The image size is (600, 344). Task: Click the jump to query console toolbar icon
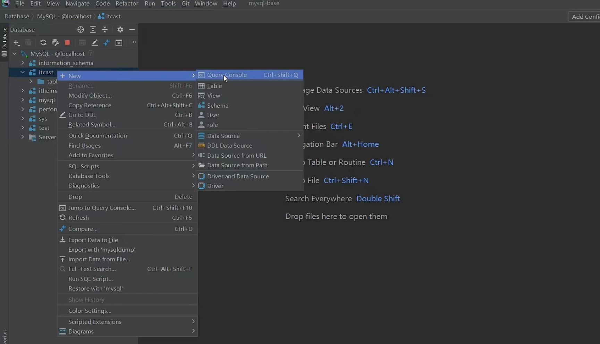(x=119, y=43)
